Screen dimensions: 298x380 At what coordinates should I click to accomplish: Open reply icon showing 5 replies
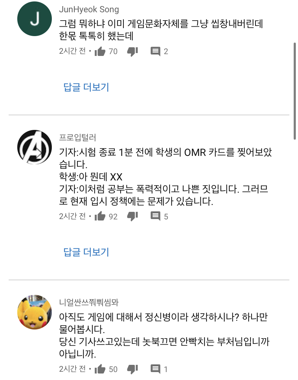coord(155,216)
